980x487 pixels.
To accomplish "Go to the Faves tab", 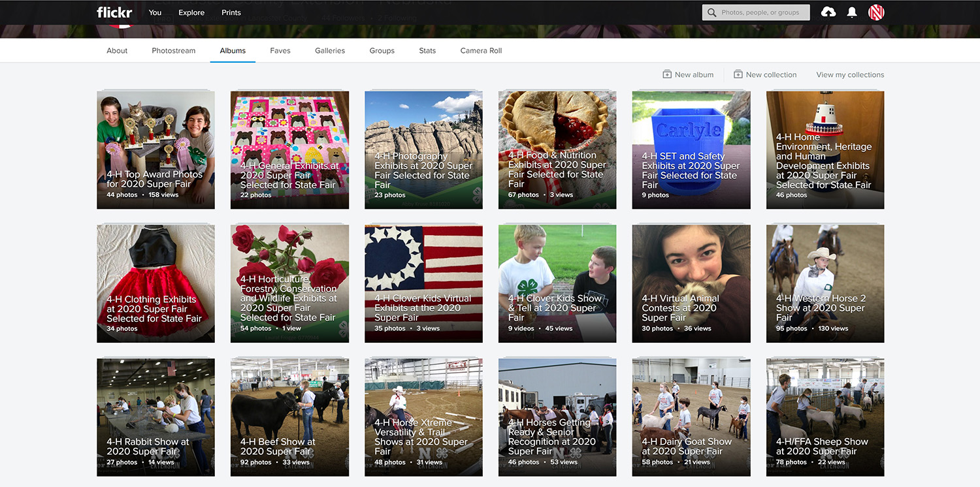I will click(x=280, y=50).
